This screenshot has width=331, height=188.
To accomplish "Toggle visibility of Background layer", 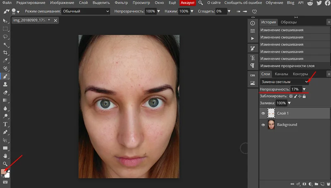I will 263,125.
